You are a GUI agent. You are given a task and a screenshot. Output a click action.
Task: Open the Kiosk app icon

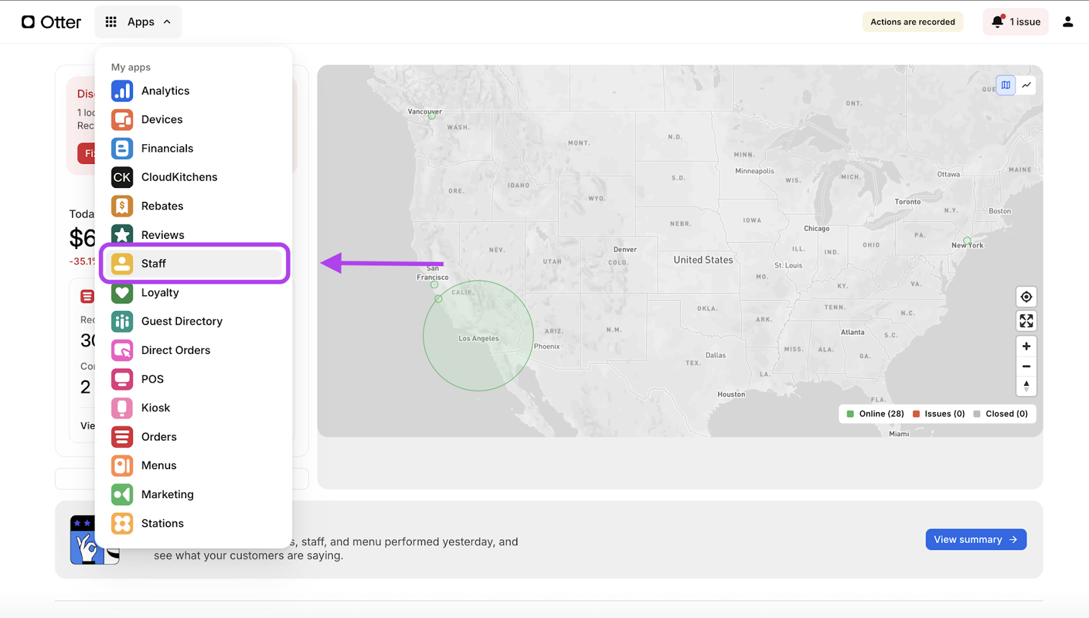[x=122, y=408]
